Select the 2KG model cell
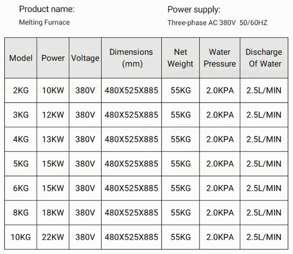The image size is (293, 254). [21, 91]
